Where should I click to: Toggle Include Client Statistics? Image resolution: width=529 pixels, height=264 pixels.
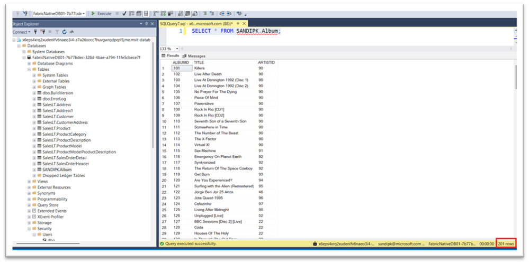pos(170,14)
